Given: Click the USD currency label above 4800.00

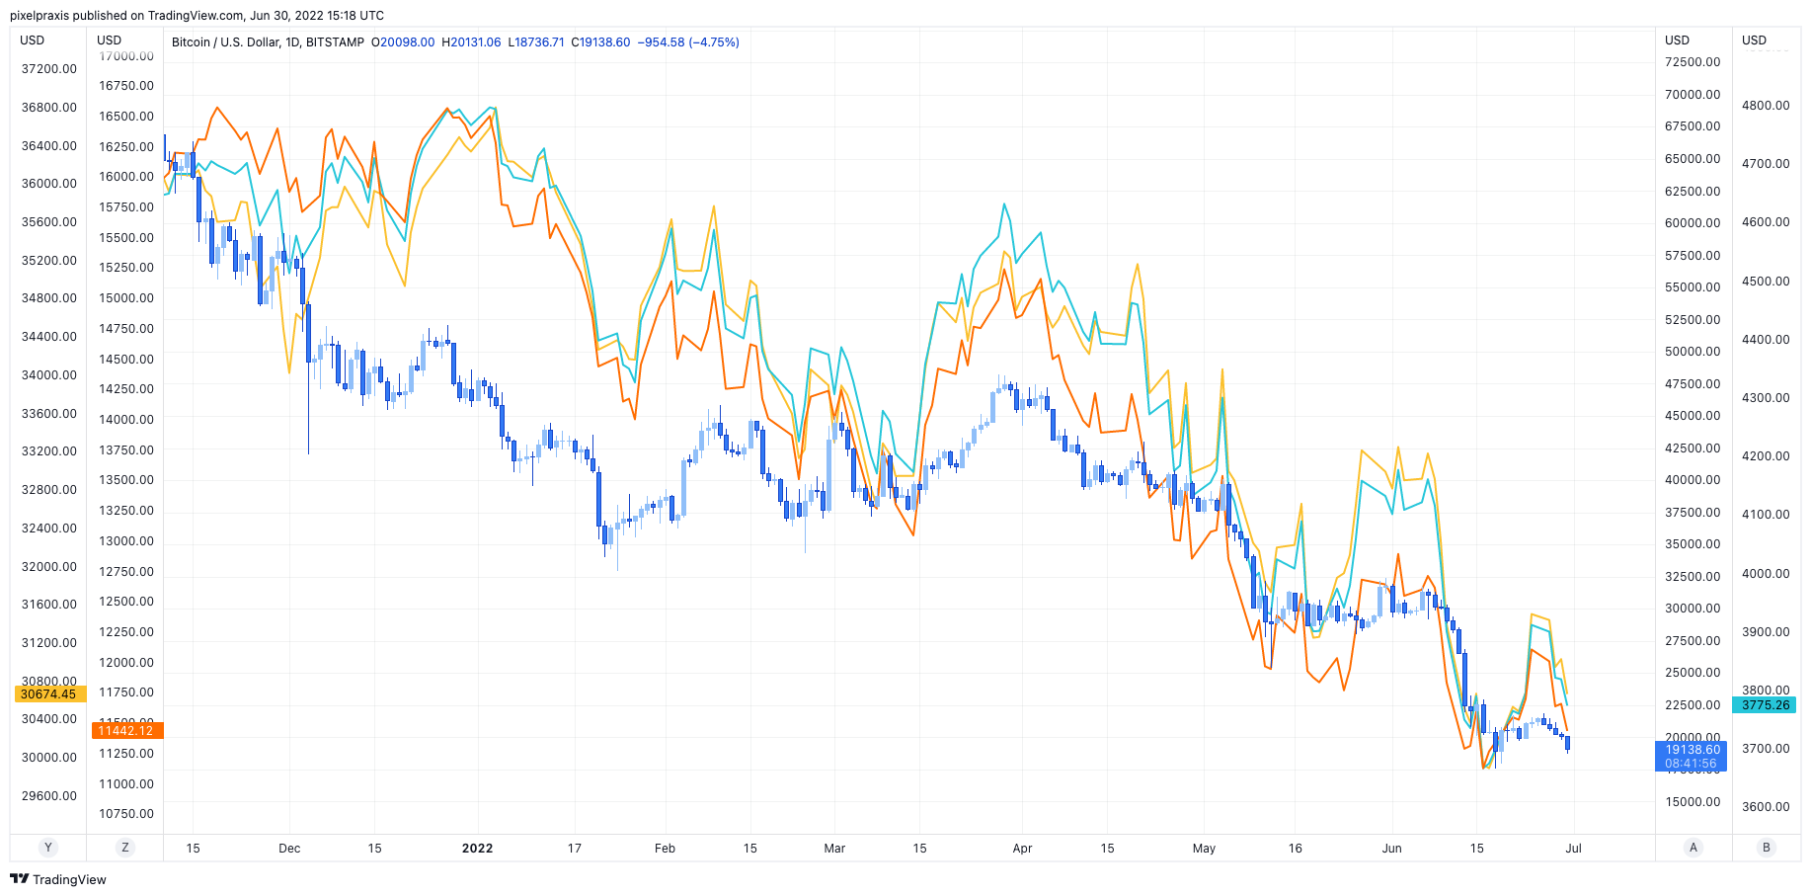Looking at the screenshot, I should coord(1754,41).
